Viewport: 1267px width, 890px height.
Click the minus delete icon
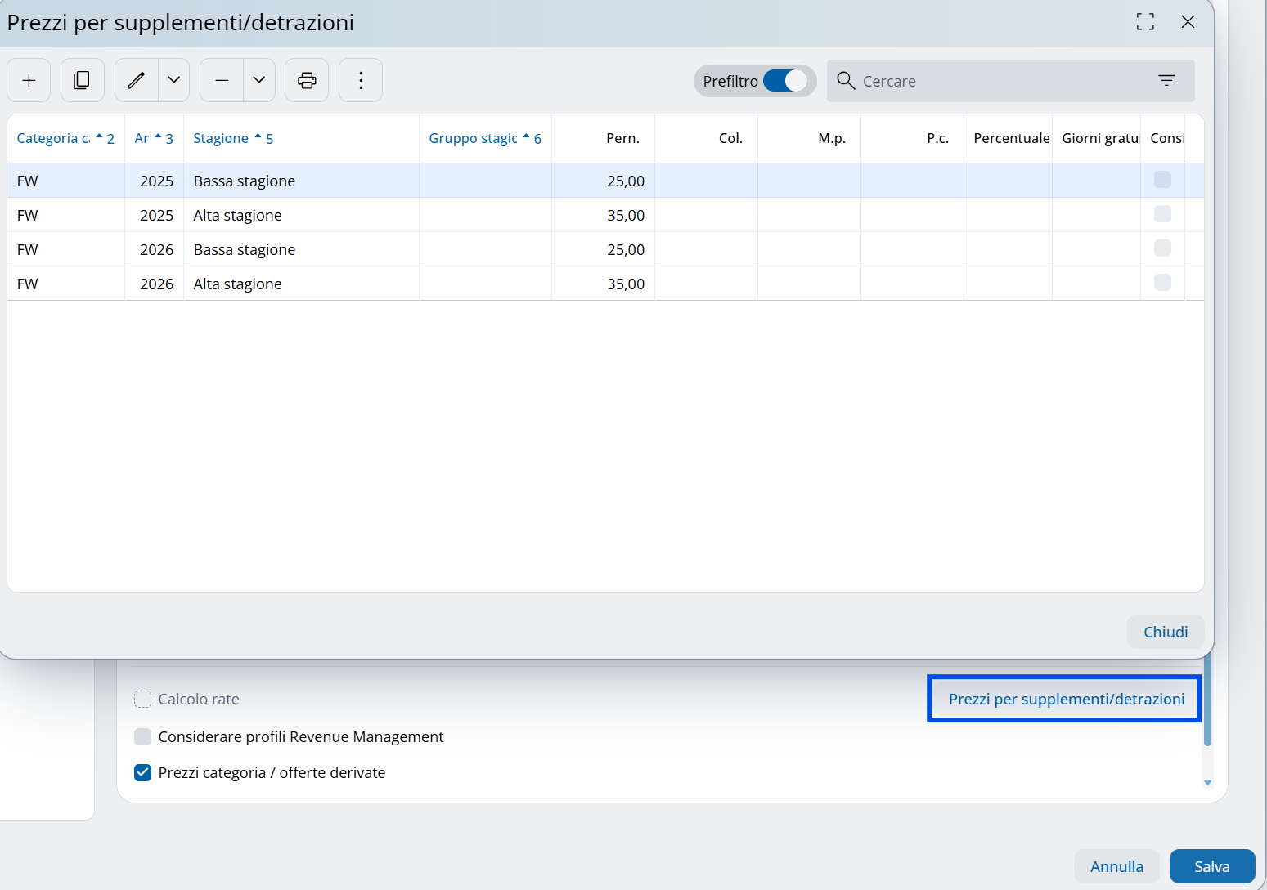point(222,80)
